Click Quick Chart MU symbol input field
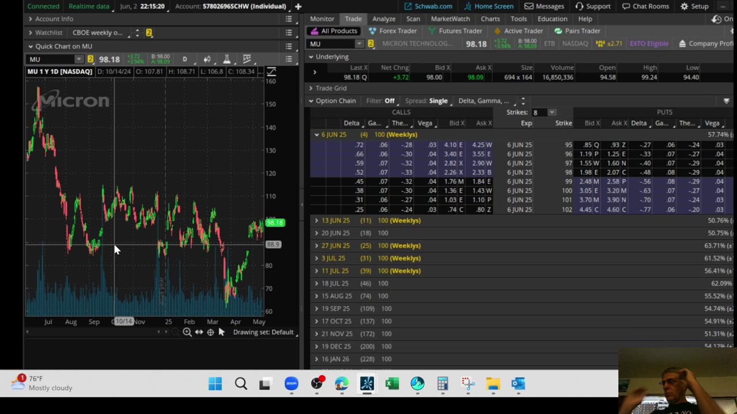The image size is (737, 414). (x=51, y=59)
